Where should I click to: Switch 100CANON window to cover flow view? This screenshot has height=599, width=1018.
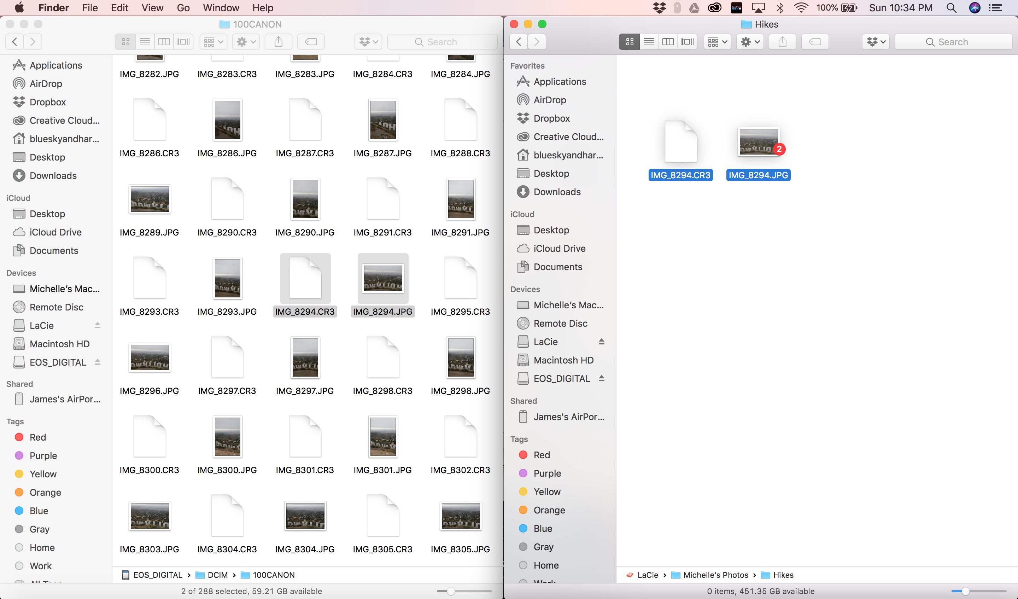coord(183,42)
